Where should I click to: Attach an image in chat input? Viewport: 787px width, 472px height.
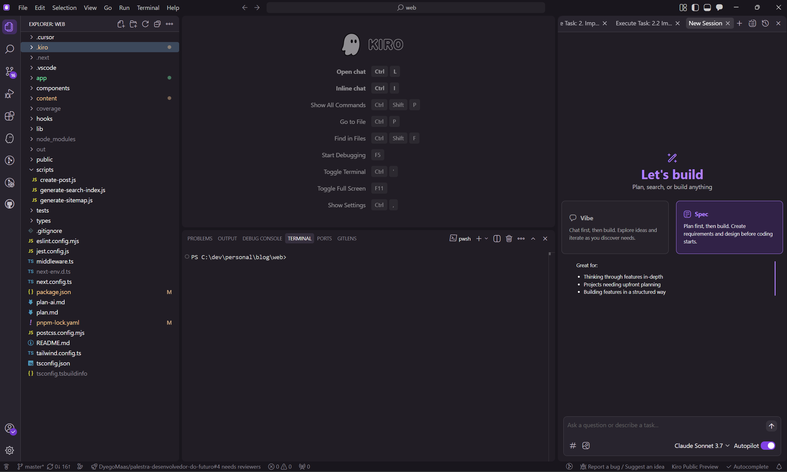click(x=586, y=446)
